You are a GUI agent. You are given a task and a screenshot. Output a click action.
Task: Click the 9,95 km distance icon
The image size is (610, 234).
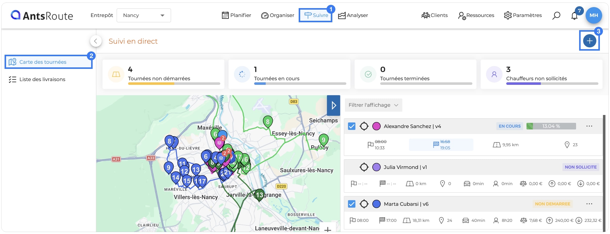[x=496, y=145]
